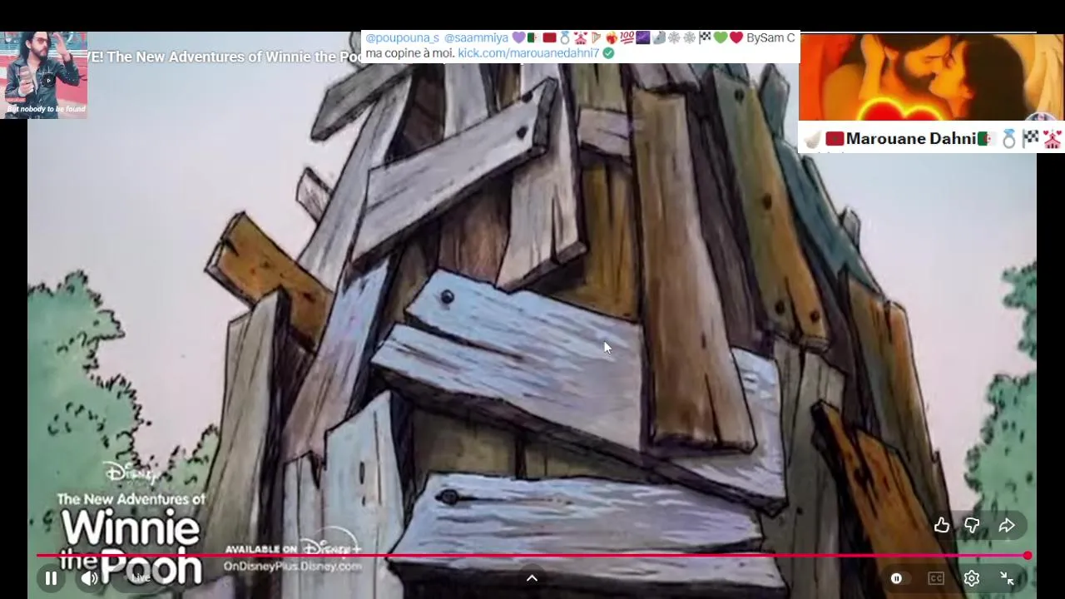
Task: Click the @poupouna_s mention
Action: (x=402, y=38)
